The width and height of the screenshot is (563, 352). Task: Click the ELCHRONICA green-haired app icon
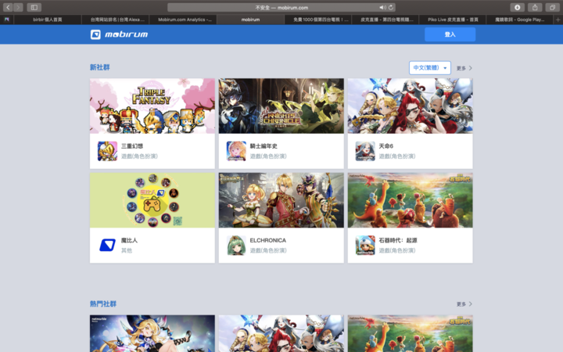[x=236, y=246]
